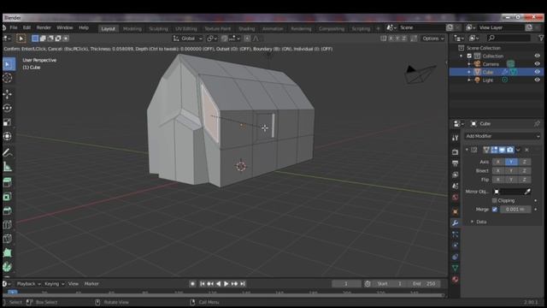This screenshot has height=308, width=547.
Task: Open the Tool properties tab
Action: (455, 138)
